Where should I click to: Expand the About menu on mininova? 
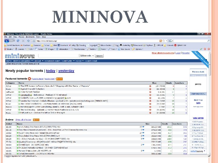pyautogui.click(x=80, y=61)
